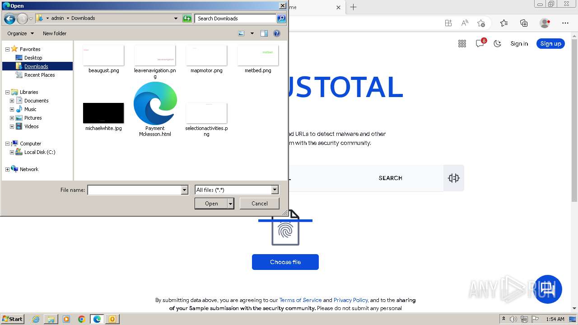Change the view with the Views icon

241,33
